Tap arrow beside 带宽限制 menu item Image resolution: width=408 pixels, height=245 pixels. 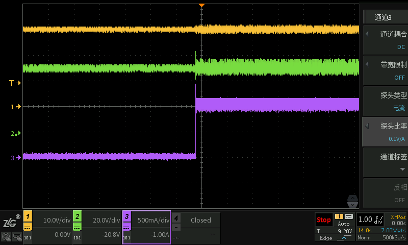click(x=367, y=64)
